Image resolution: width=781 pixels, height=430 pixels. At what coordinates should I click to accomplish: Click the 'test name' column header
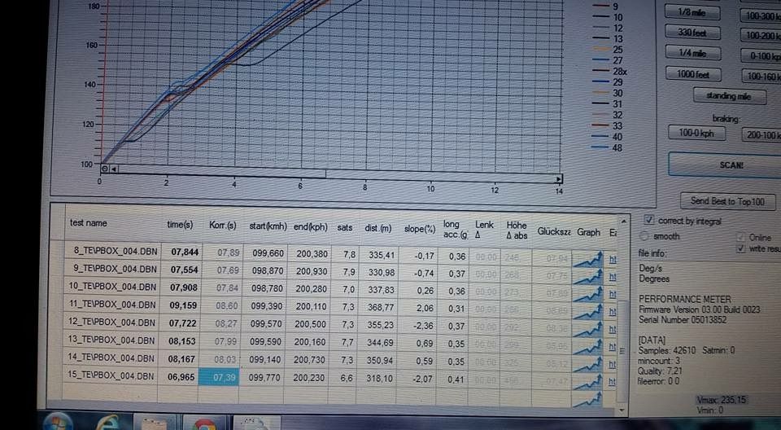(x=89, y=223)
